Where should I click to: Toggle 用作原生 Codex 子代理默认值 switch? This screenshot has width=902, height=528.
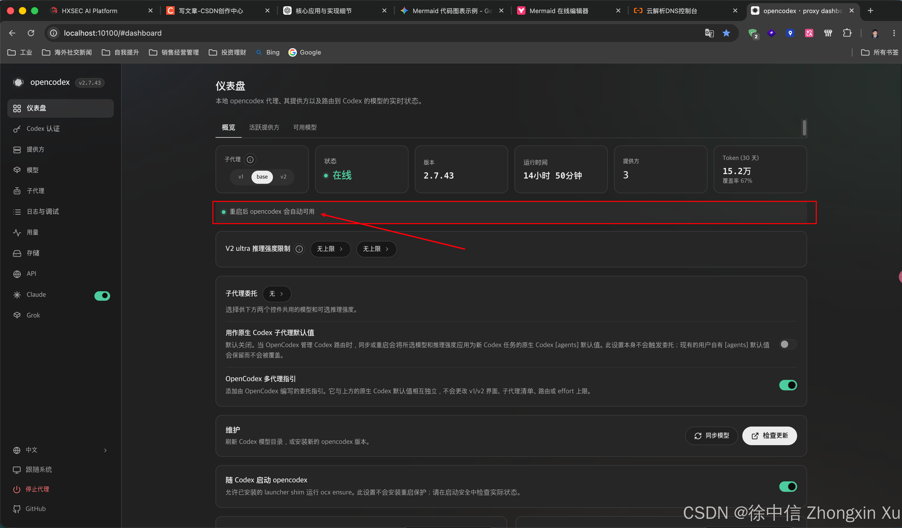pos(788,344)
